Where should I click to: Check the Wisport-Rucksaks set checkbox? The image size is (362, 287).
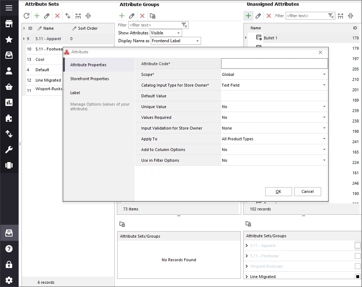point(357,266)
